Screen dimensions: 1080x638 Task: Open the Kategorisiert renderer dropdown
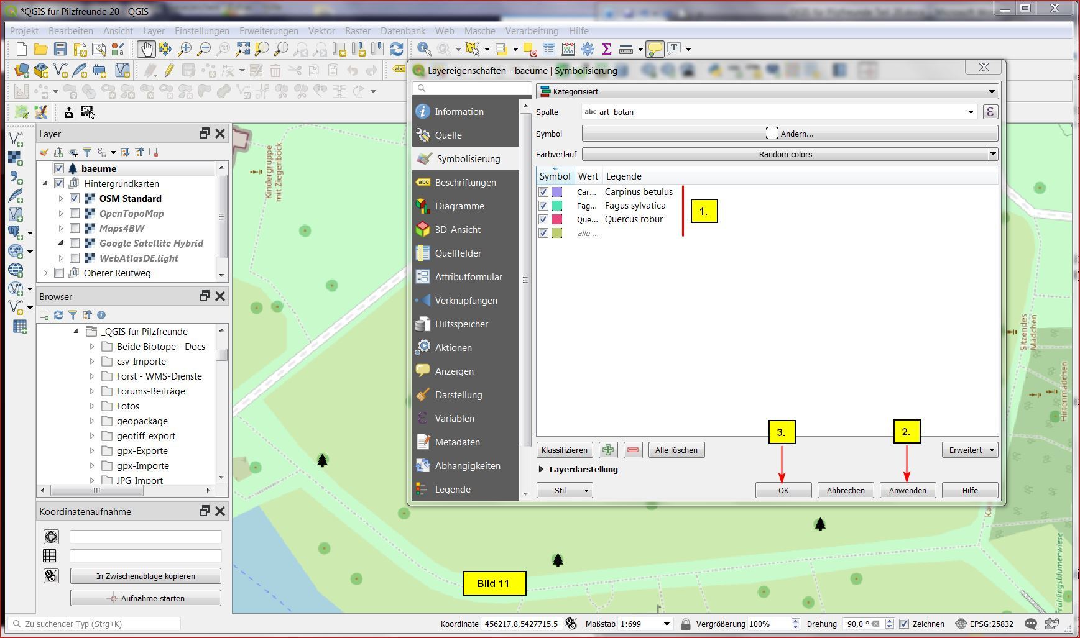click(x=767, y=91)
